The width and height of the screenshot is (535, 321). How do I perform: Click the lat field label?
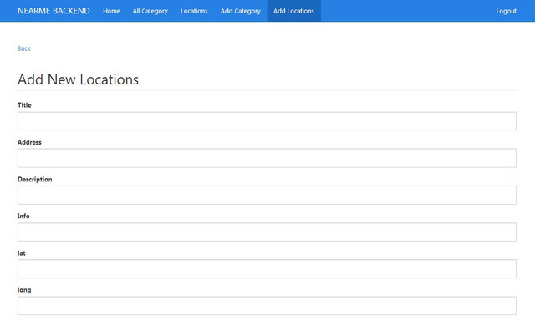[x=22, y=253]
